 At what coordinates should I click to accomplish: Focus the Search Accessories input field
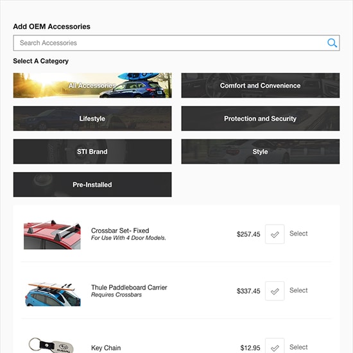click(x=176, y=43)
